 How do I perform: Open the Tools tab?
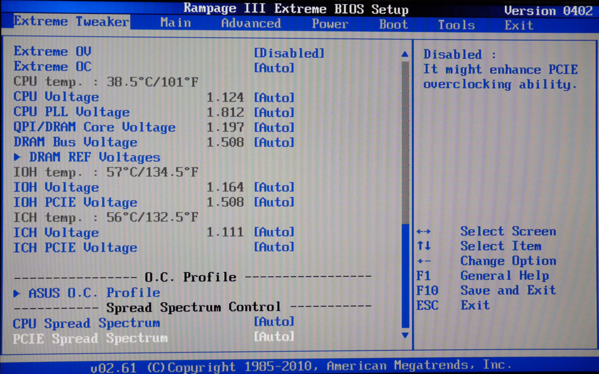[x=456, y=24]
